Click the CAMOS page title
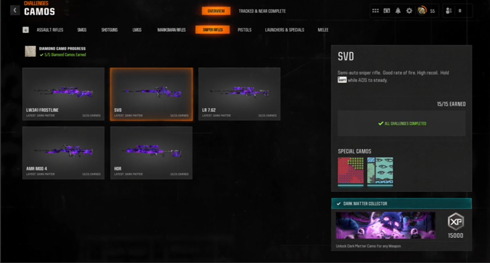This screenshot has width=490, height=263. coord(40,12)
